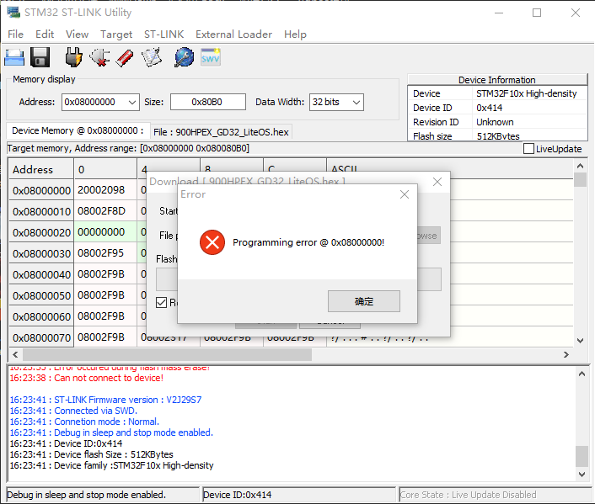The width and height of the screenshot is (595, 504).
Task: Open the View menu
Action: [77, 34]
